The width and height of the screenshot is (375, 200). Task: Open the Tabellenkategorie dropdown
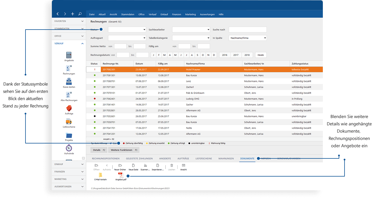tap(191, 38)
